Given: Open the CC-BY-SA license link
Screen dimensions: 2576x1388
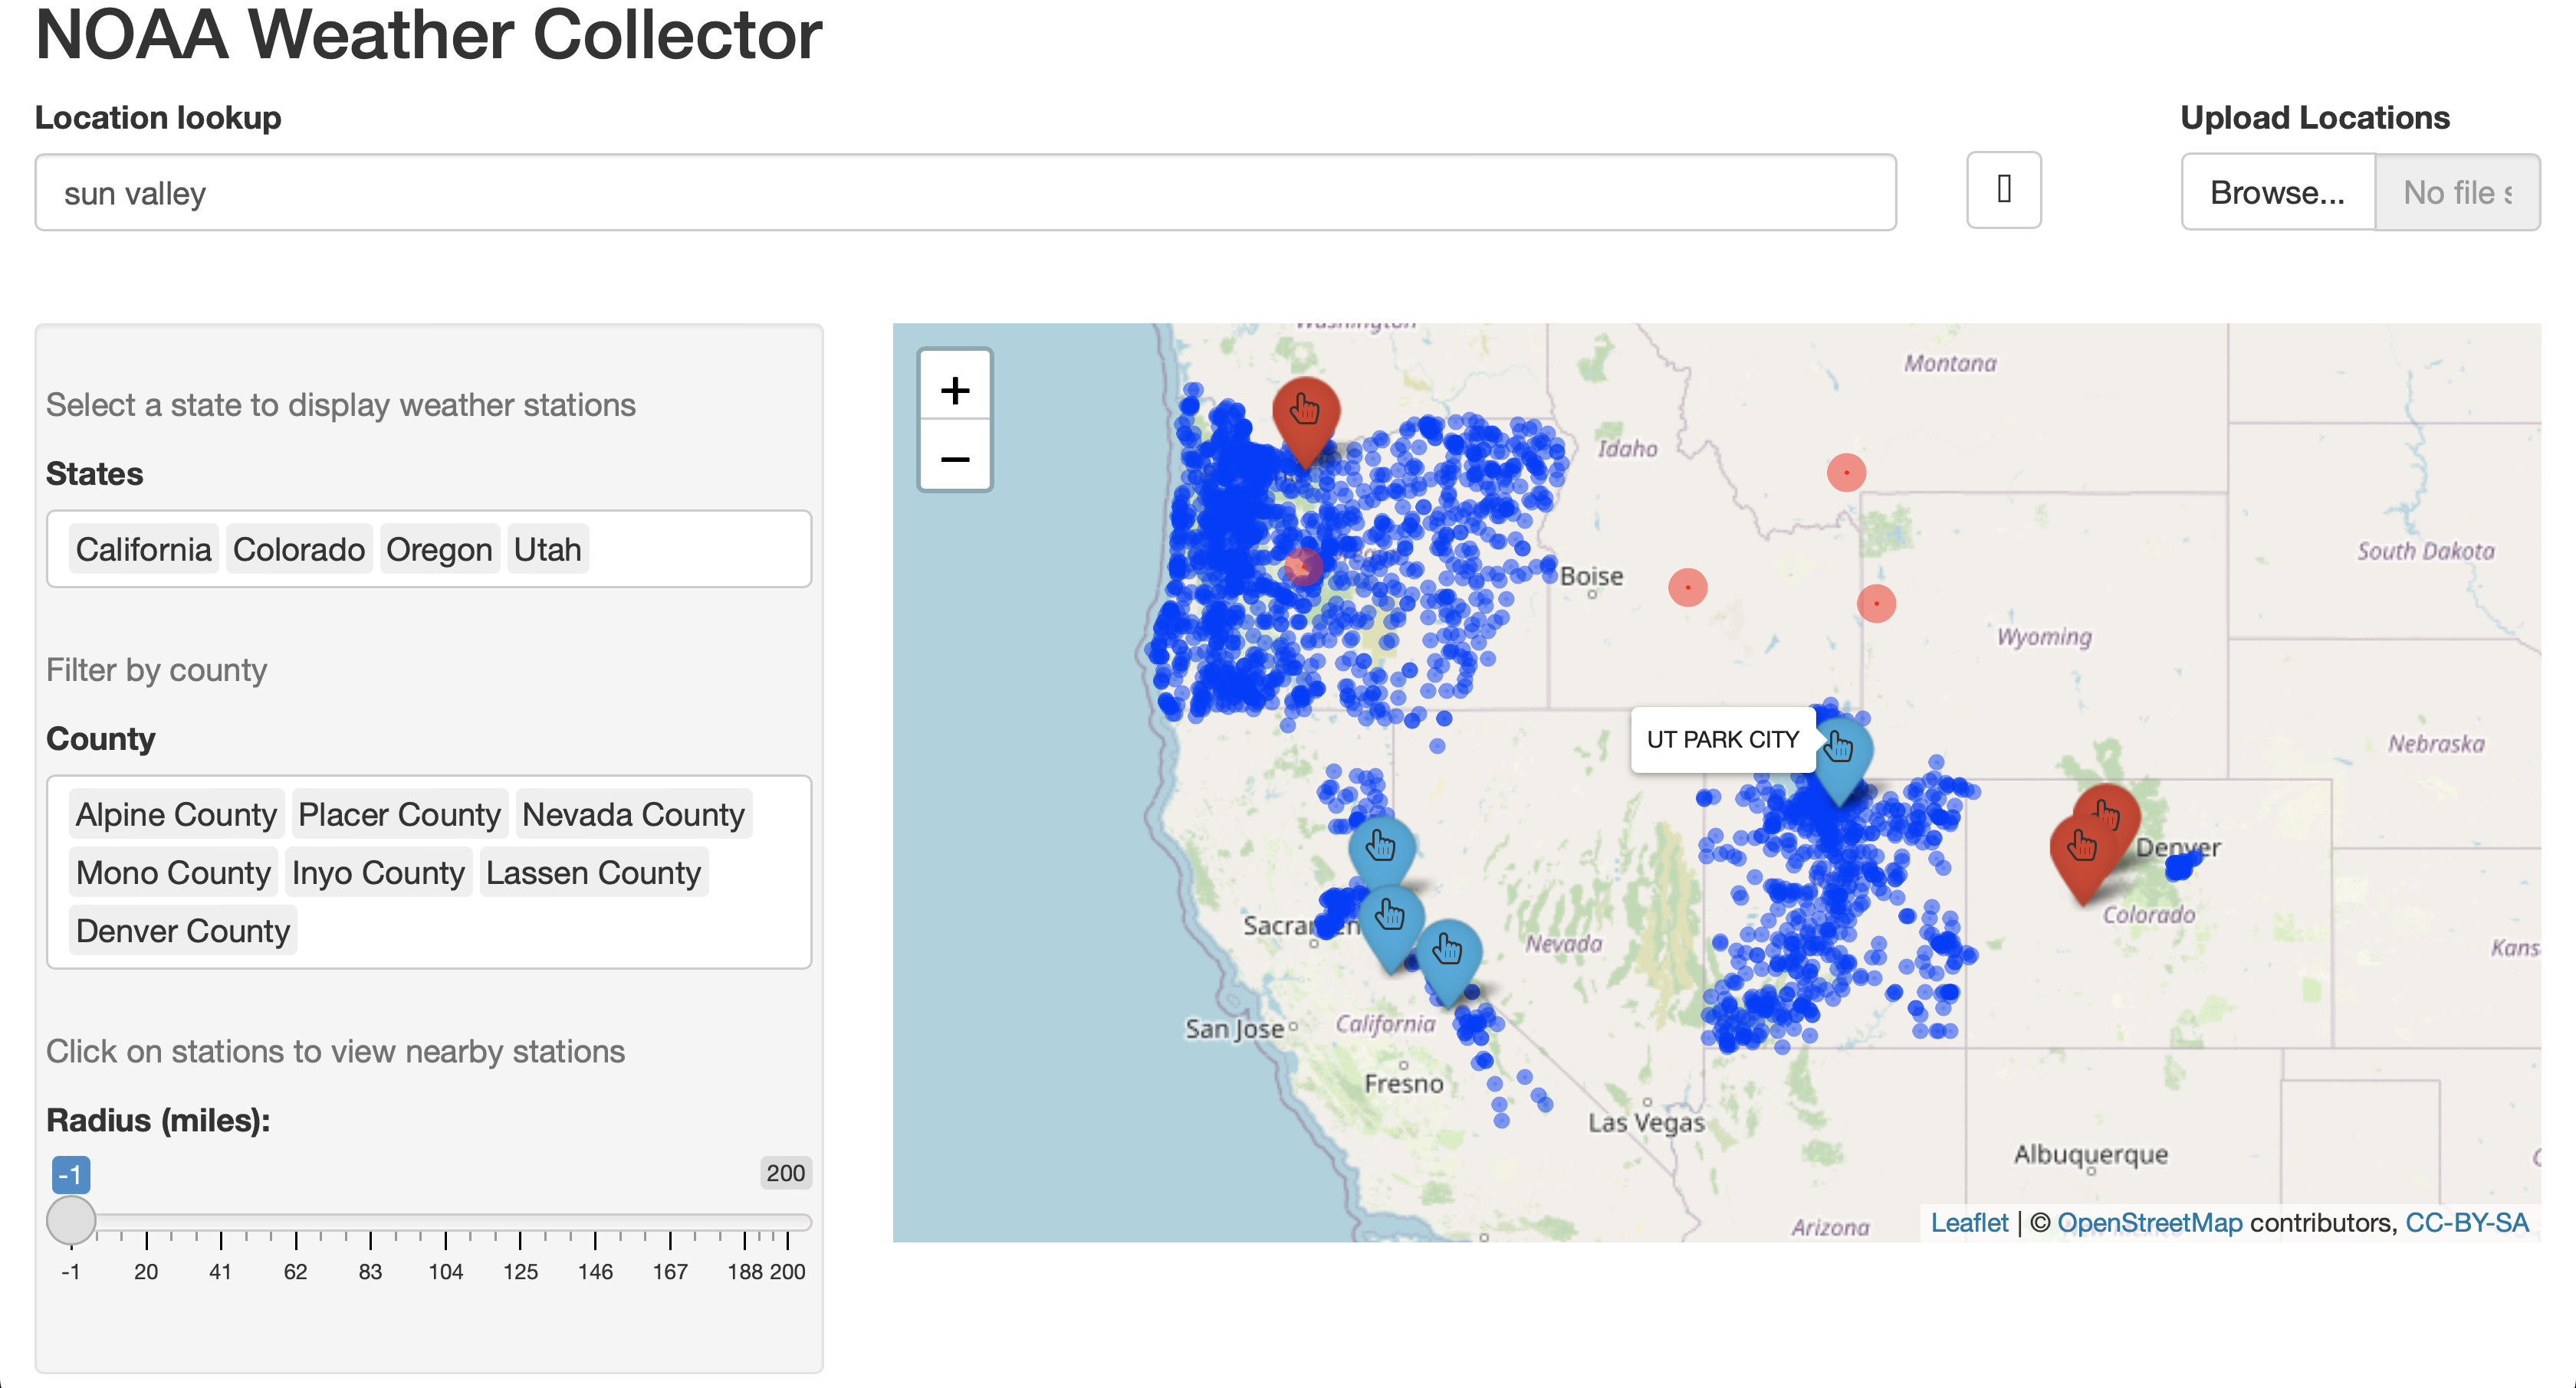Looking at the screenshot, I should click(x=2466, y=1222).
